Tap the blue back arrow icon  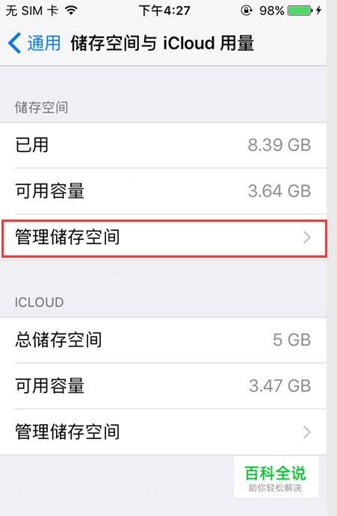14,43
